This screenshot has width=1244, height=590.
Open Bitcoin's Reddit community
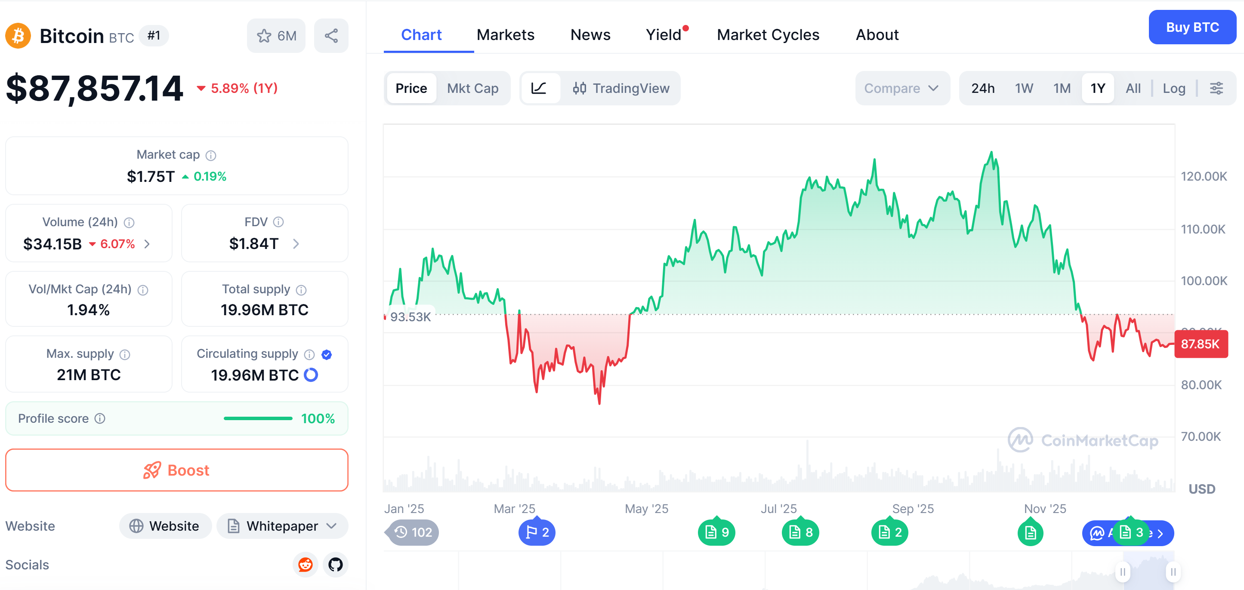[305, 565]
